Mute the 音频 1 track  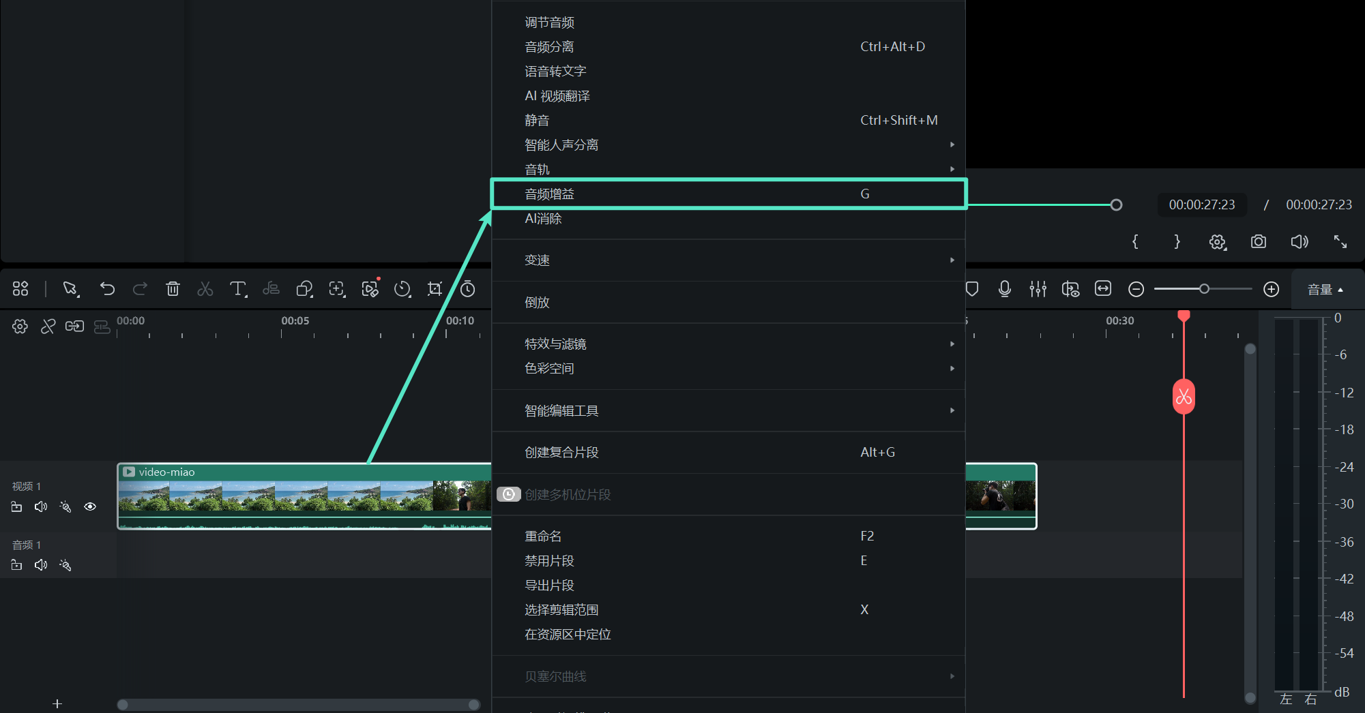[x=40, y=564]
